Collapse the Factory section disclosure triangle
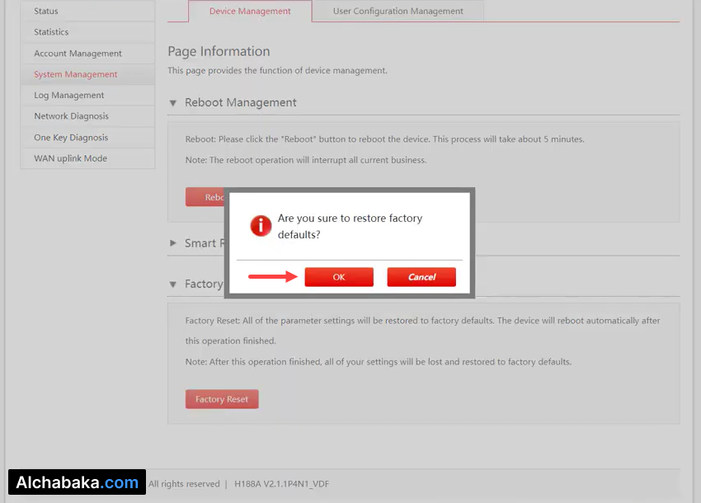Screen dimensions: 701x503 coord(173,284)
